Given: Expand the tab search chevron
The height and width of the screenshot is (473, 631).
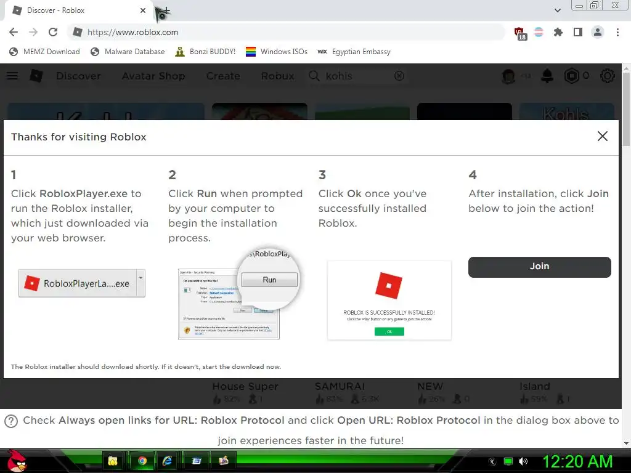Looking at the screenshot, I should (557, 10).
